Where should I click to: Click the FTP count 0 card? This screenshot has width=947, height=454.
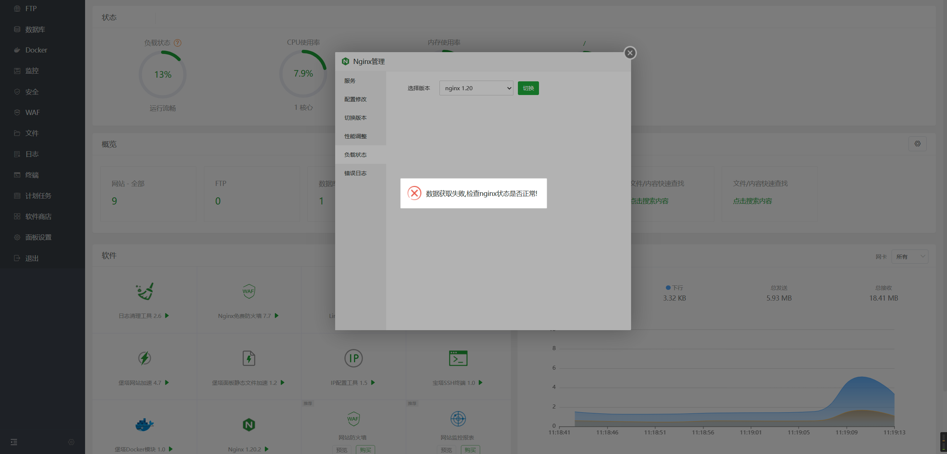(x=252, y=194)
